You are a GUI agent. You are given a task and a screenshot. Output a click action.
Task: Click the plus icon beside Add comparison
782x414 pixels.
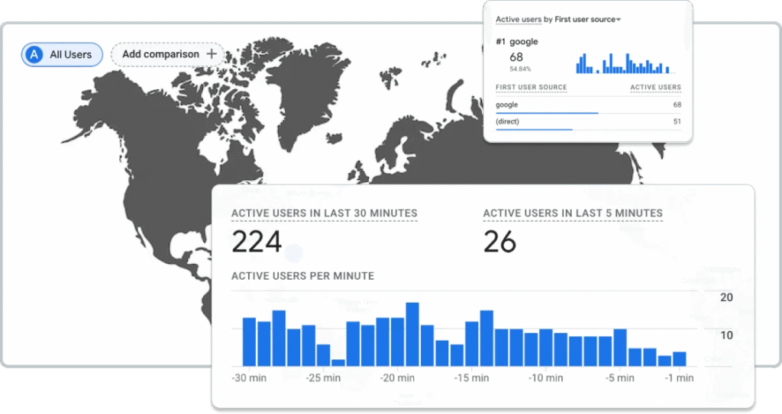(212, 54)
